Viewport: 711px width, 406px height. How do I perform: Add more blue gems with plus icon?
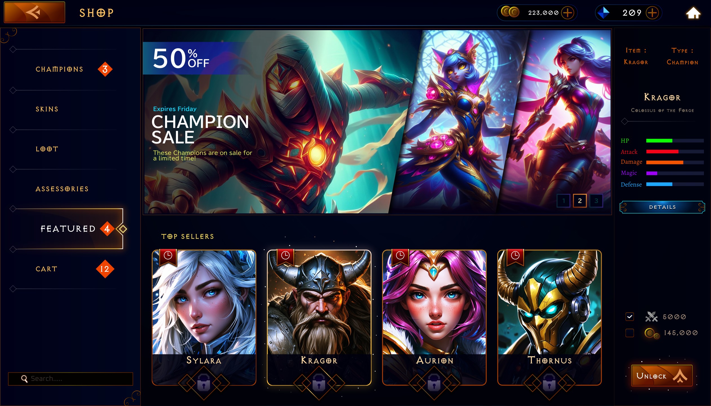coord(652,13)
